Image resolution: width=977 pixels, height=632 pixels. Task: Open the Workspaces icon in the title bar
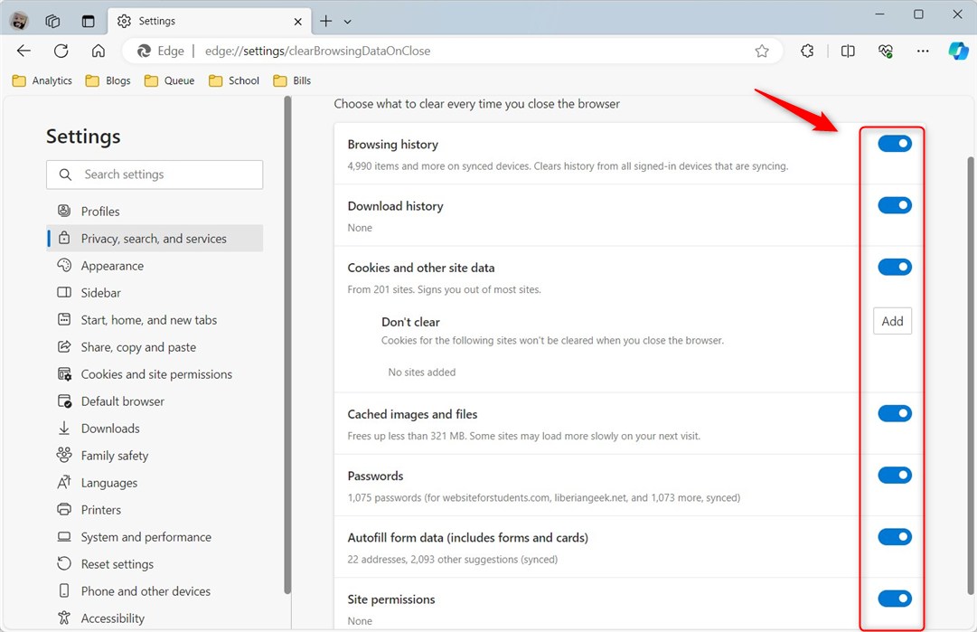53,21
